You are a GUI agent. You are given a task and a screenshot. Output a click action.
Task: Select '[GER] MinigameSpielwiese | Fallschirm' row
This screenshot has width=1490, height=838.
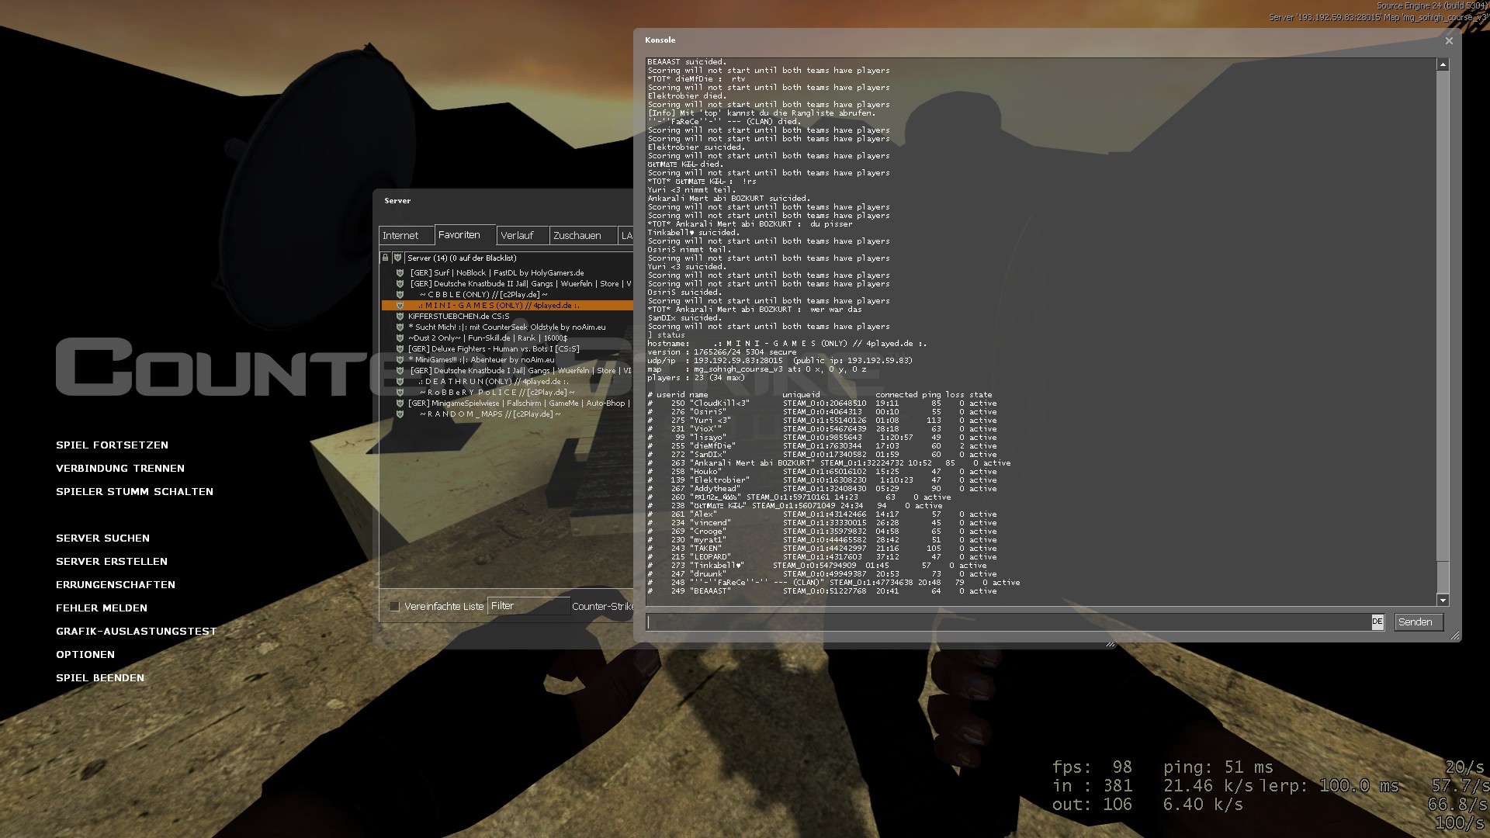tap(508, 403)
